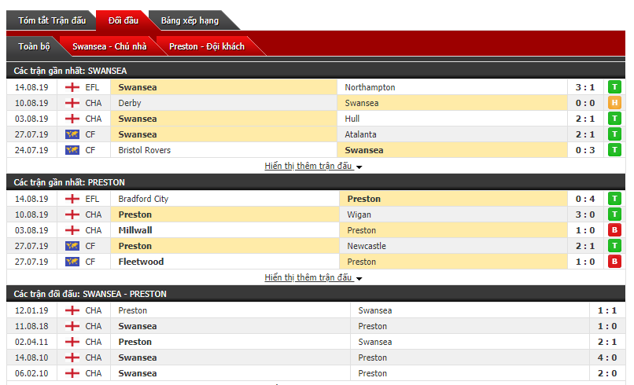The width and height of the screenshot is (634, 385).
Task: Click England flag on 06.02.10 head-to-head row
Action: click(72, 373)
